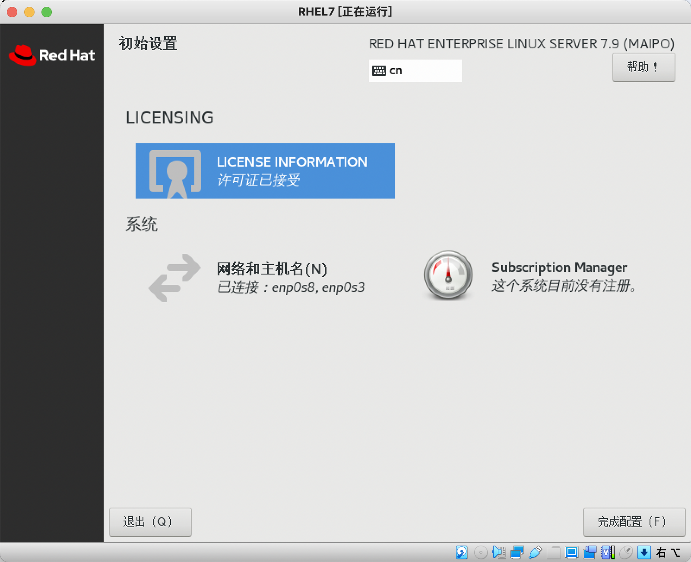
Task: Click VirtualBox USB devices status icon
Action: (x=535, y=552)
